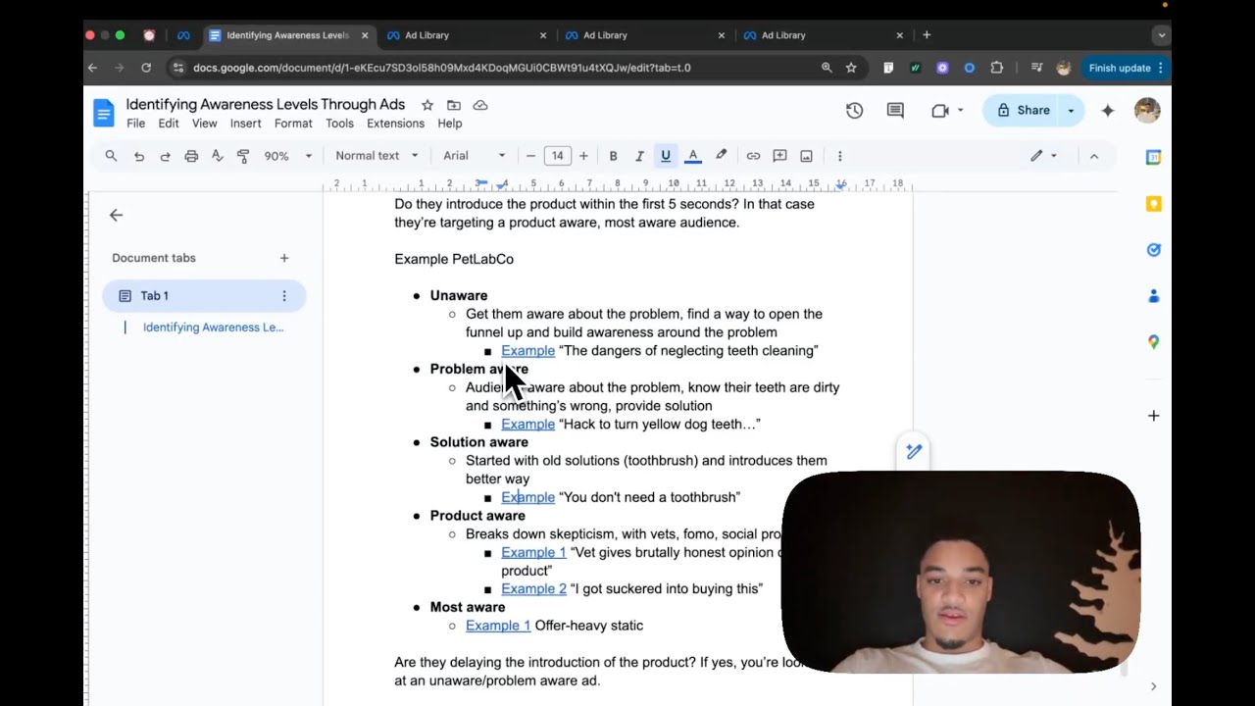Click the font size field showing 14
The width and height of the screenshot is (1255, 706).
coord(557,156)
